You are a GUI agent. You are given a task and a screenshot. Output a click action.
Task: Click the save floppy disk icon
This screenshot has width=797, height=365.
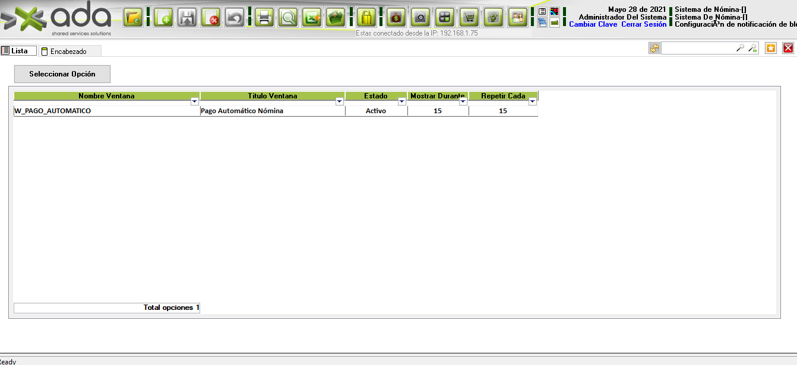[187, 18]
